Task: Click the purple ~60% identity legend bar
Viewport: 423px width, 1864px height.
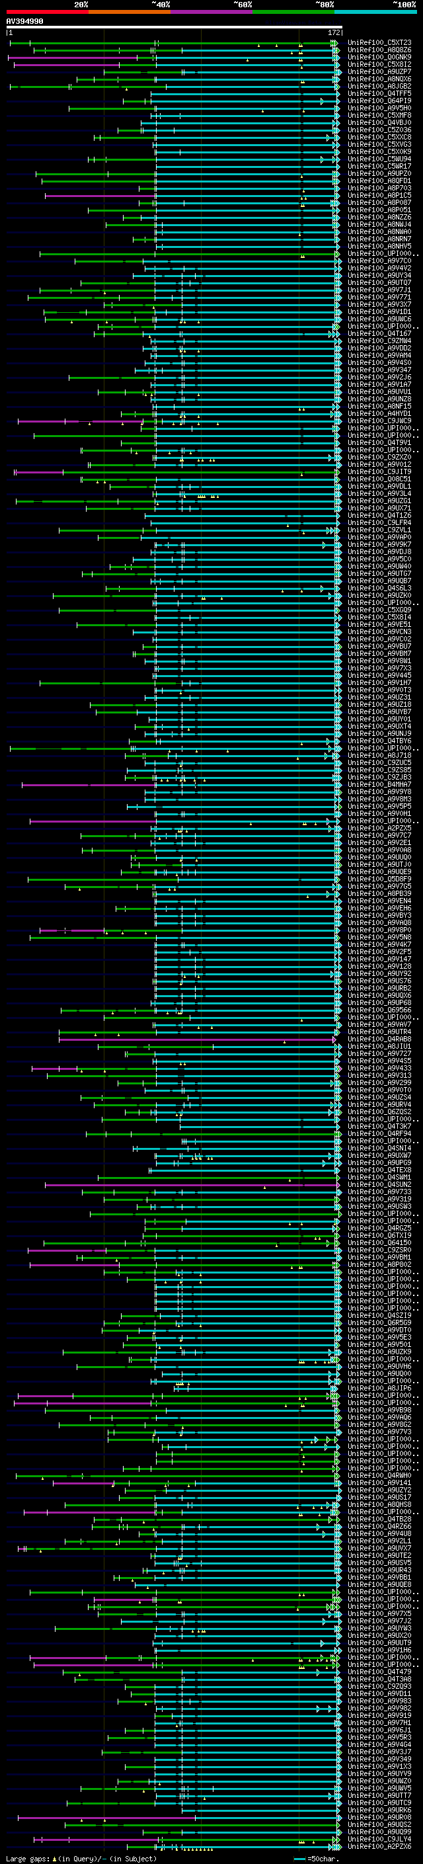Action: pyautogui.click(x=212, y=12)
